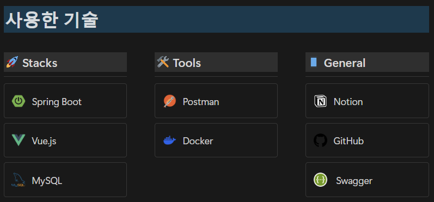Open the Docker card
Viewport: 434px width, 202px height.
coord(216,140)
